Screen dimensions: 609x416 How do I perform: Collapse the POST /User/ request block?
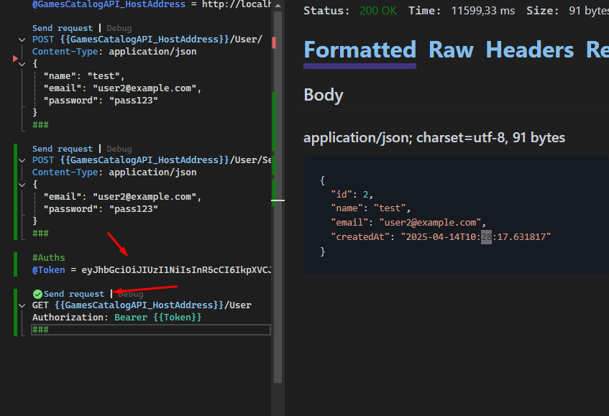click(x=22, y=40)
